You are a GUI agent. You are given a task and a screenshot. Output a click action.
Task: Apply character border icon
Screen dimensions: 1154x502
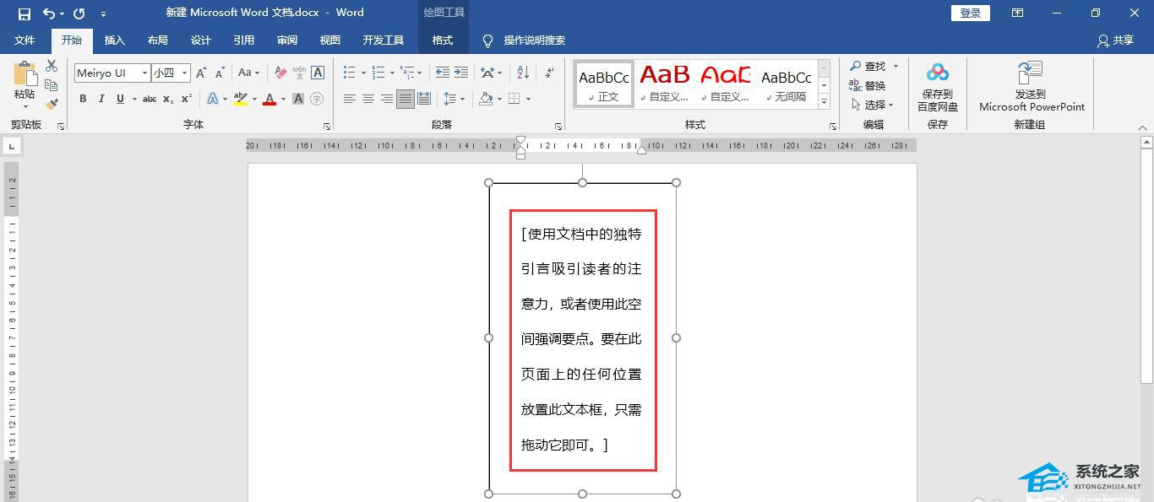tap(318, 73)
